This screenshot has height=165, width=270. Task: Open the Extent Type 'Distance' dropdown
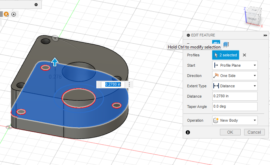(x=235, y=86)
